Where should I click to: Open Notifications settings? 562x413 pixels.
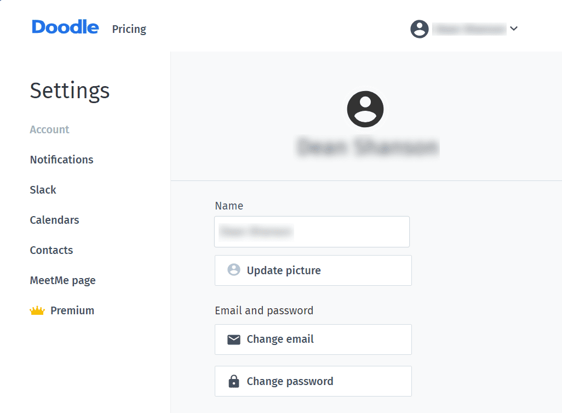(x=62, y=160)
